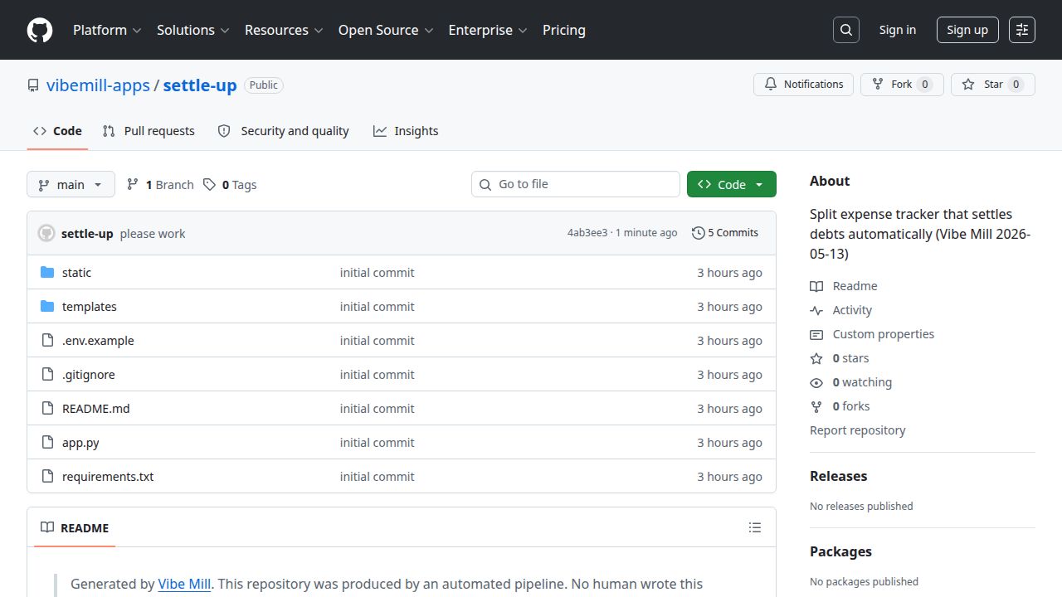Switch to Security and quality tab

283,131
